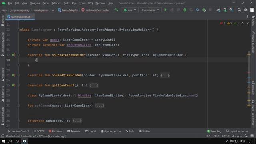Click the onCreateViewHolder breadcrumb item

(95, 10)
